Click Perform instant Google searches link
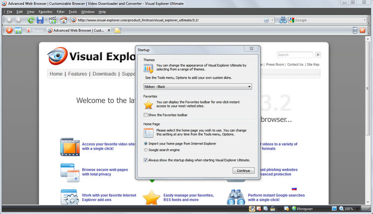The width and height of the screenshot is (373, 214). coord(276,197)
